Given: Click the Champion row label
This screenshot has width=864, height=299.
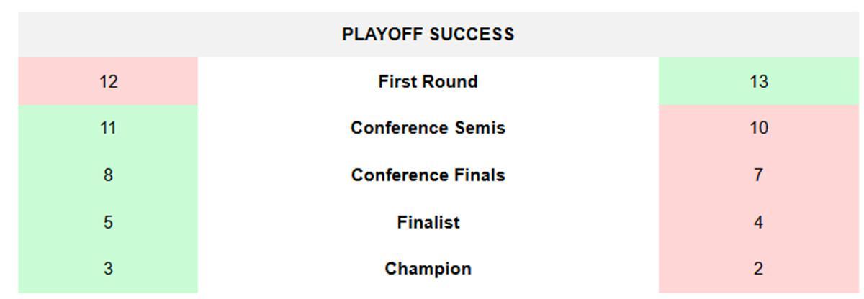Looking at the screenshot, I should (x=428, y=269).
